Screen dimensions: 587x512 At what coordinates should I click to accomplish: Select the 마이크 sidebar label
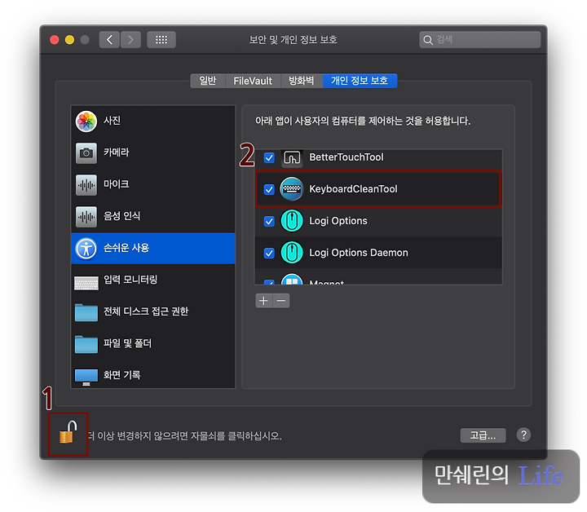(x=117, y=184)
